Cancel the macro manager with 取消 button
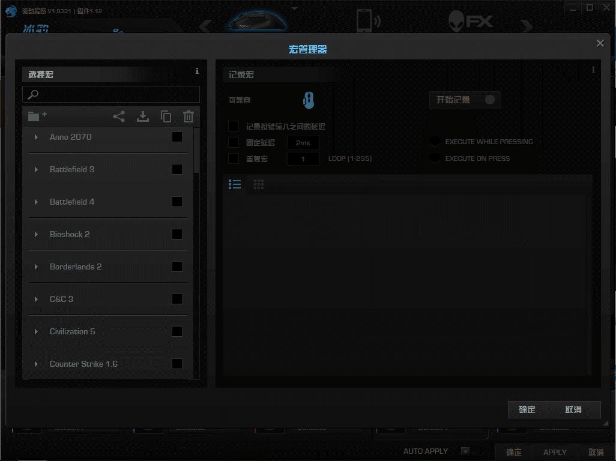 [x=573, y=409]
